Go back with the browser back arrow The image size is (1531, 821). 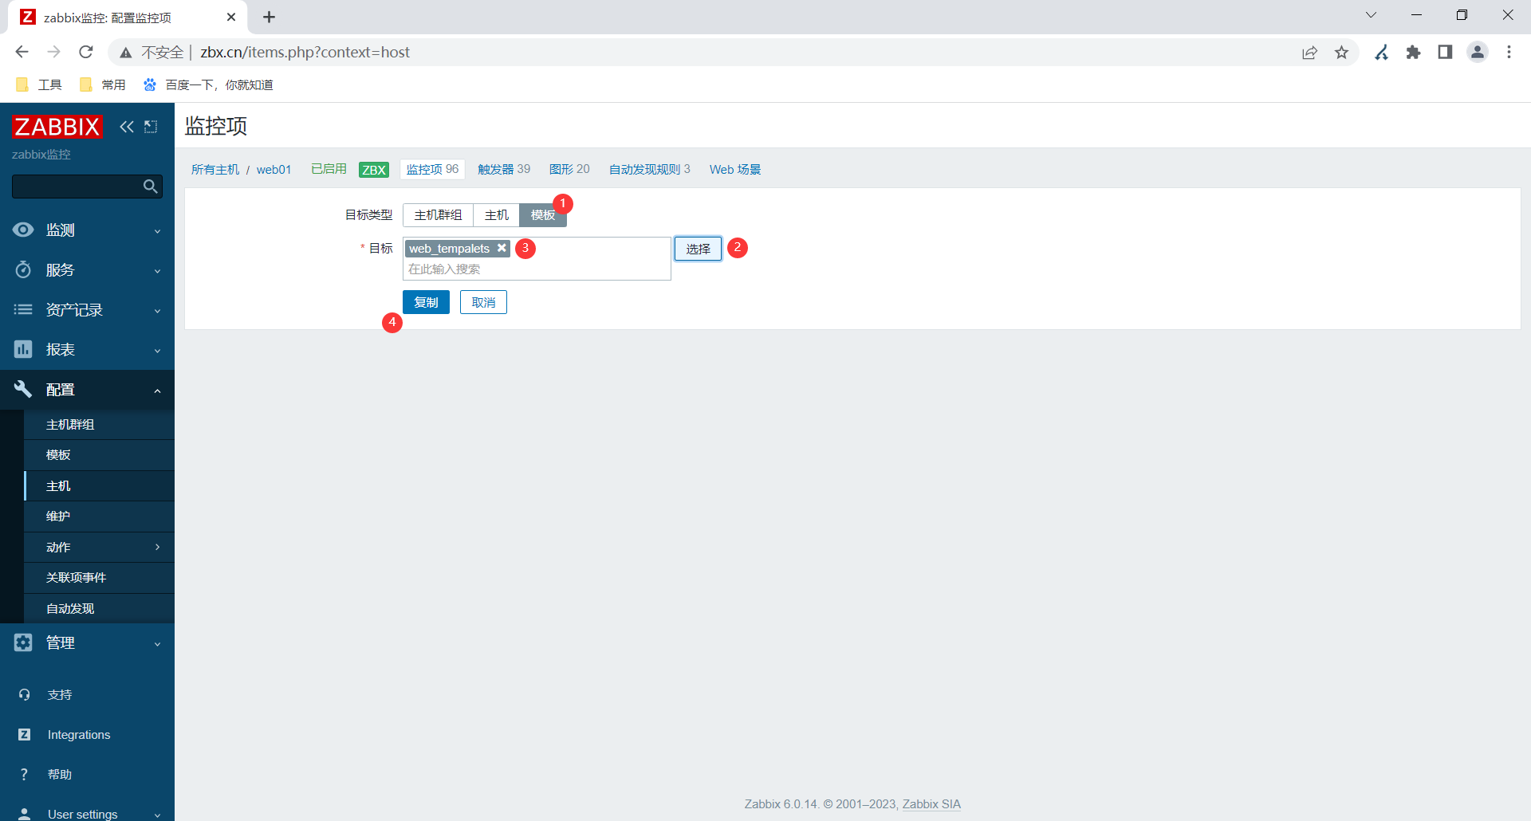click(x=22, y=52)
